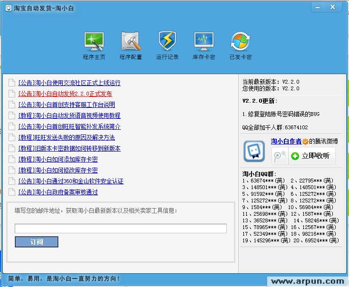Click the verified badge next to 淘小白作者
The width and height of the screenshot is (349, 287).
point(305,142)
